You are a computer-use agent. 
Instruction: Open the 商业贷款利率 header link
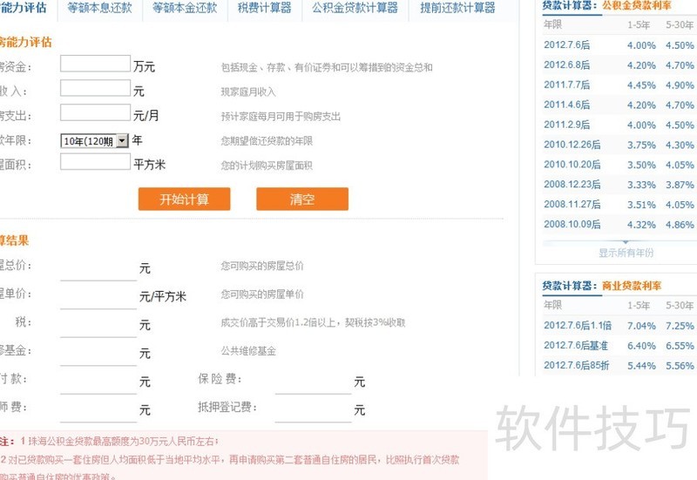pos(632,286)
